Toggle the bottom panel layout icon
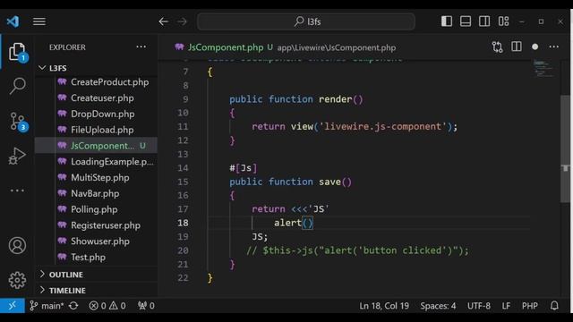 click(x=466, y=21)
